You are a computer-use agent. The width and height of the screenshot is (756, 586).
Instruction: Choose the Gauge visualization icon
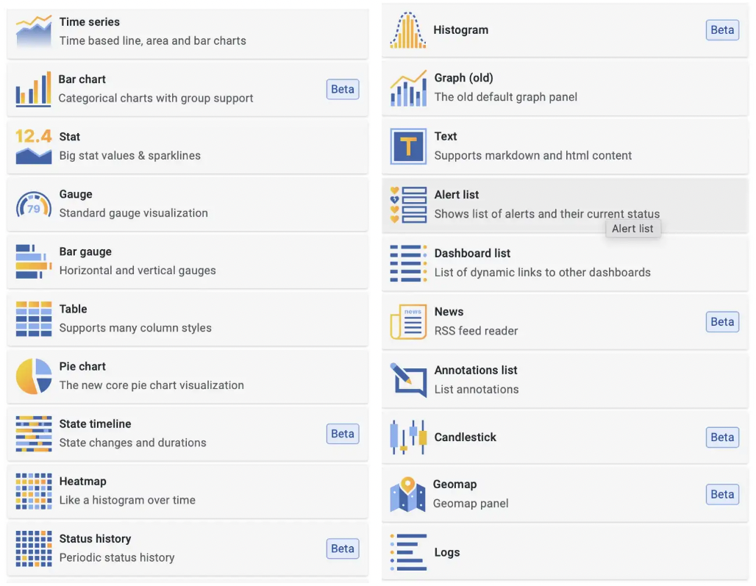coord(33,204)
